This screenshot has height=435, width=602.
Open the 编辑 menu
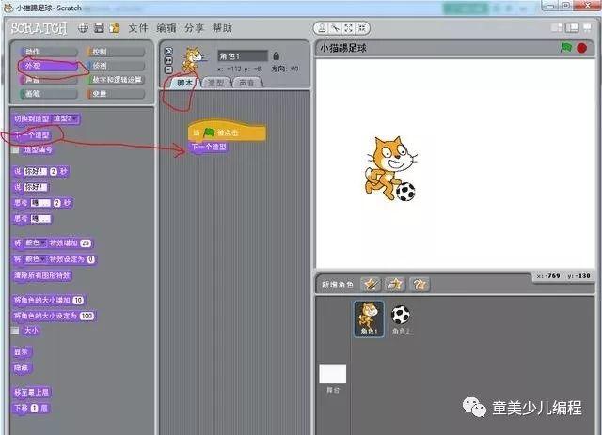coord(166,28)
